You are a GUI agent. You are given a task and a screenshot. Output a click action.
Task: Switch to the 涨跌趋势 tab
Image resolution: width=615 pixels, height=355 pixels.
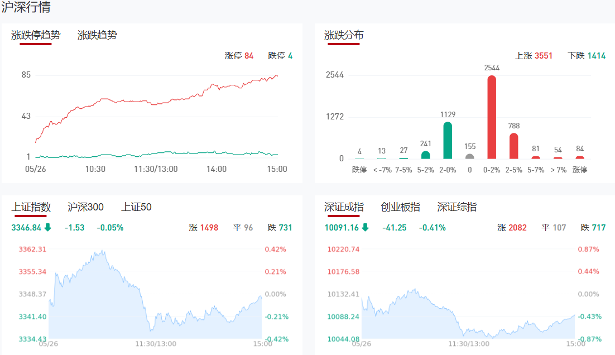[x=97, y=35]
